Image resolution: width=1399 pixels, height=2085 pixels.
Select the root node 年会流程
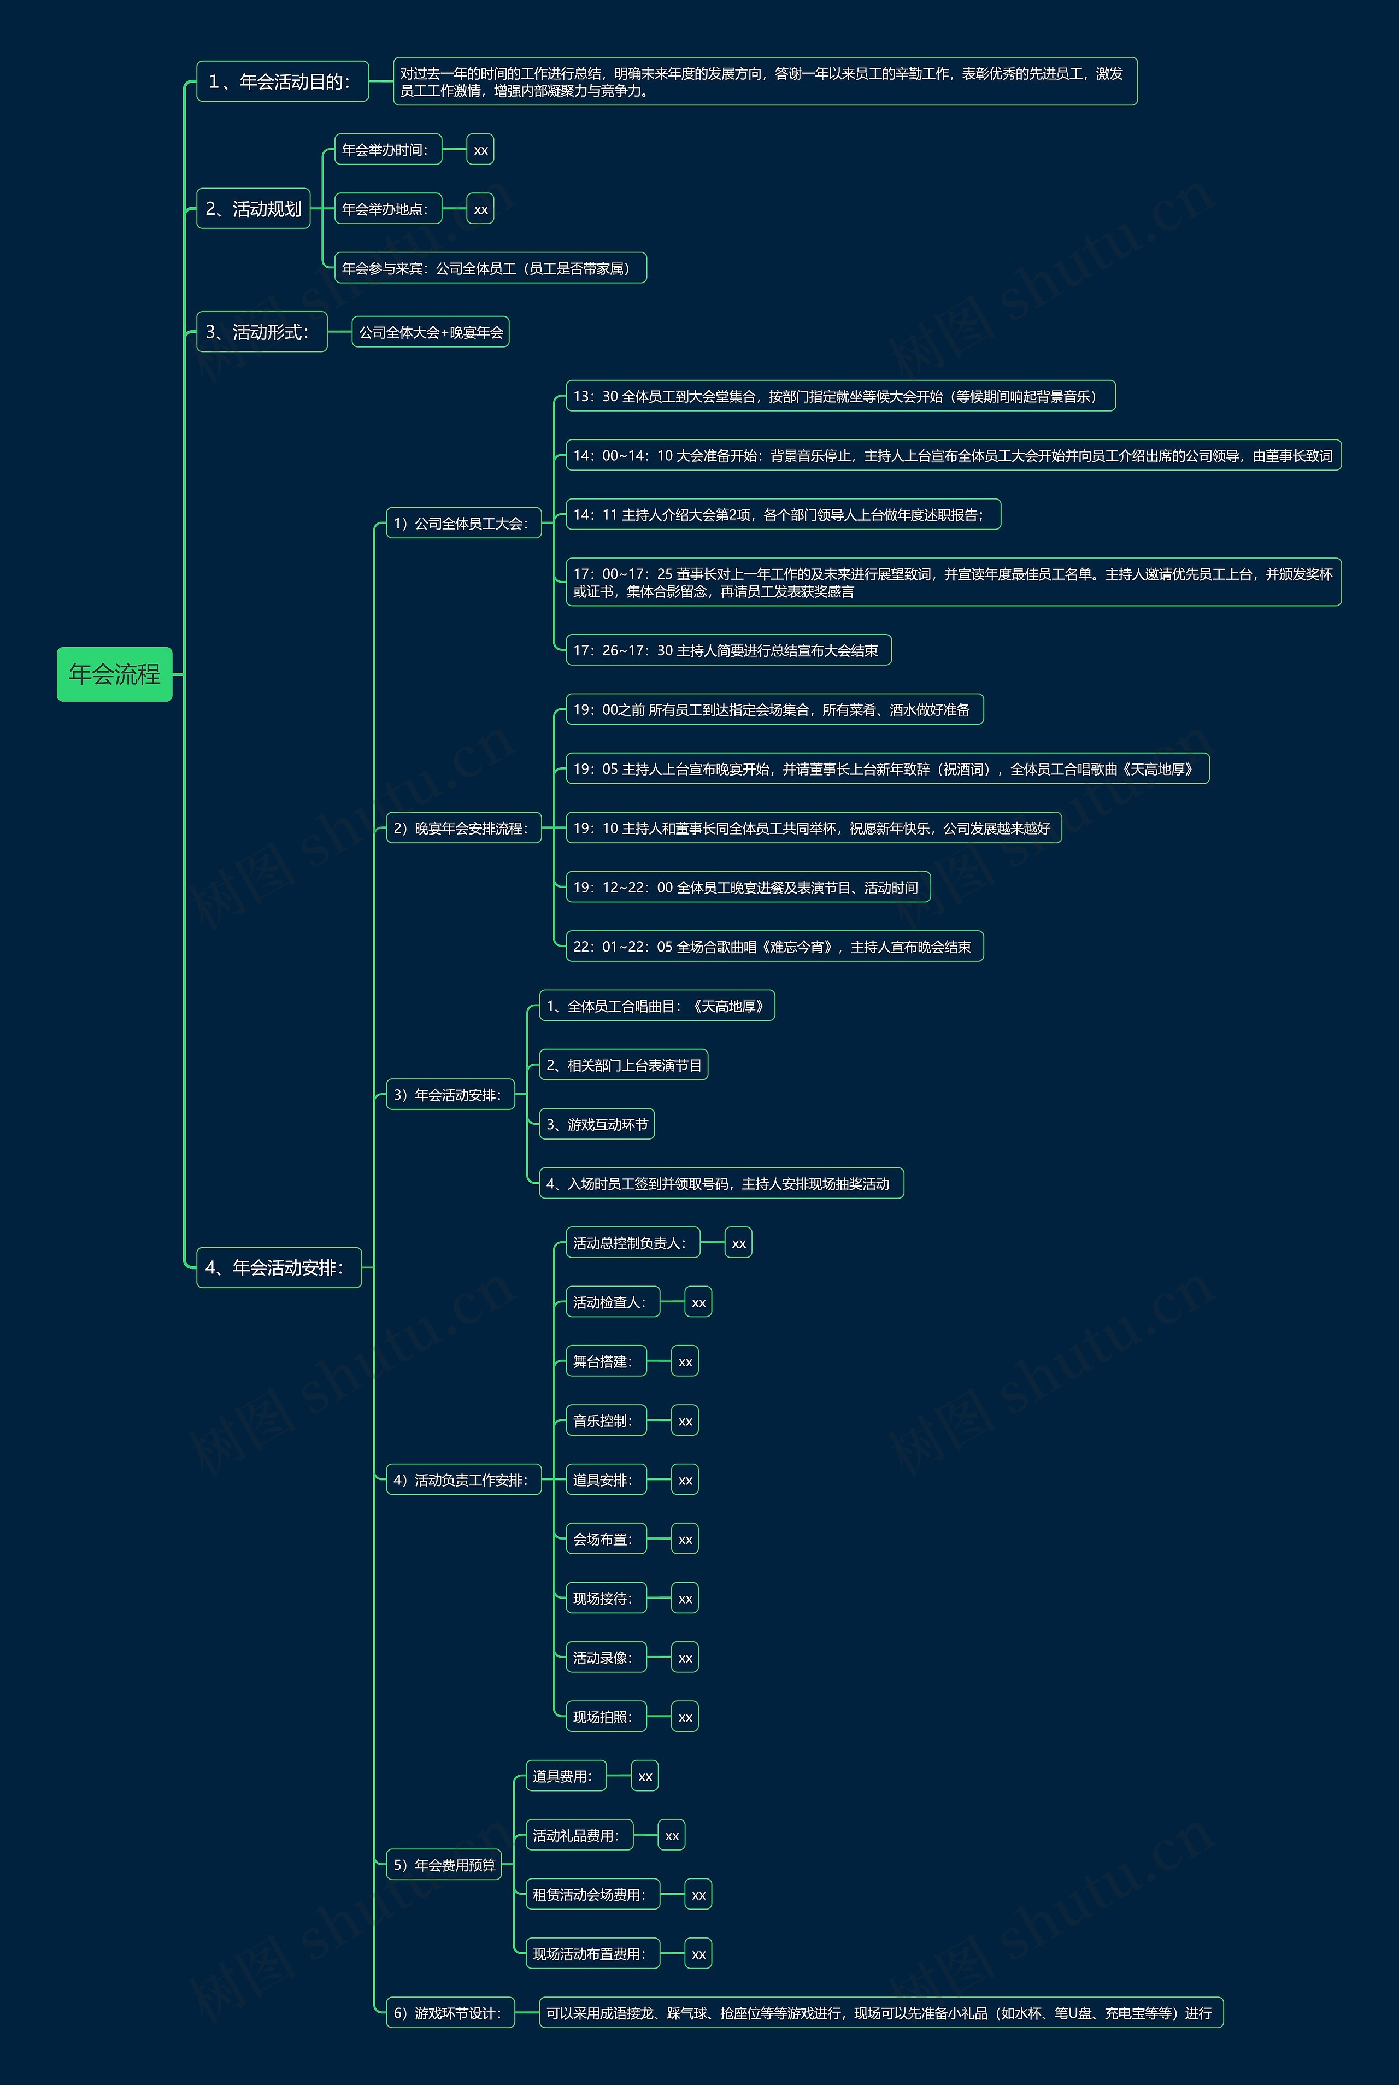coord(114,673)
